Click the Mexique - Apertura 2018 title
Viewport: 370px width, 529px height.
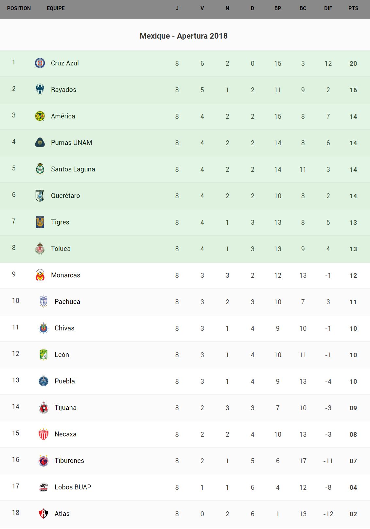pyautogui.click(x=184, y=36)
